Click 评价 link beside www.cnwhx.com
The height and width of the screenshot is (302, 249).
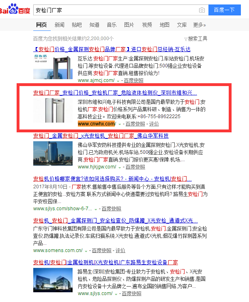point(154,124)
